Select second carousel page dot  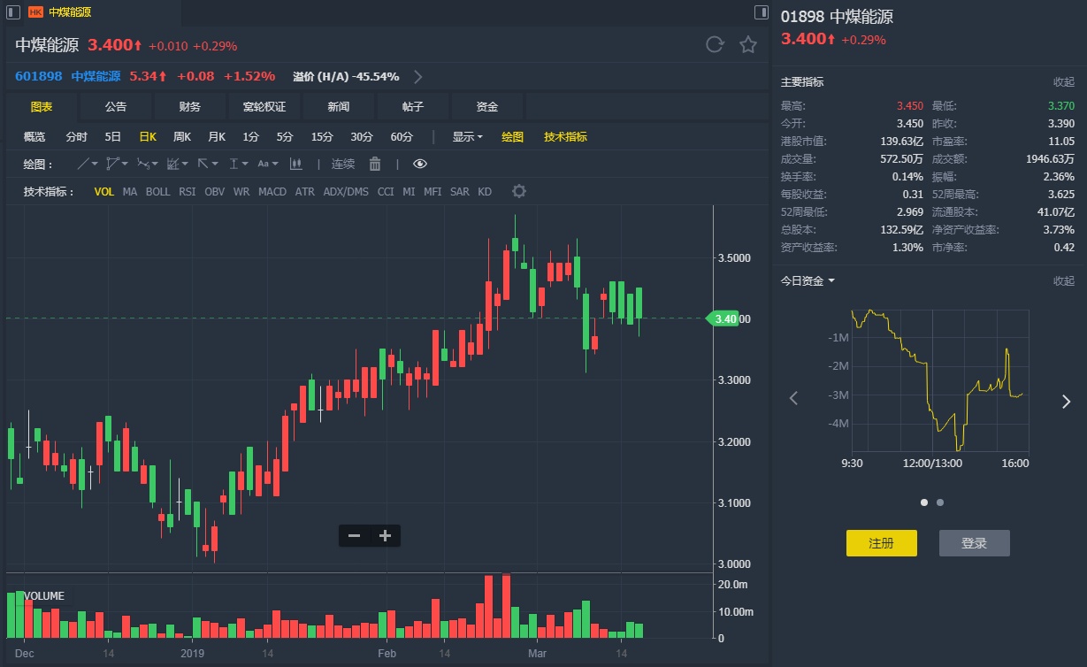tap(940, 502)
